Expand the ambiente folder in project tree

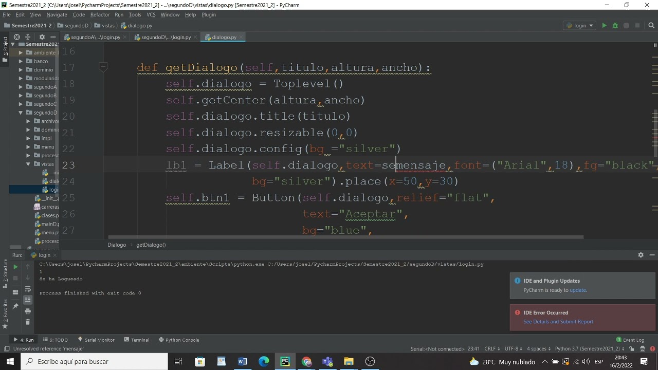[x=21, y=52]
